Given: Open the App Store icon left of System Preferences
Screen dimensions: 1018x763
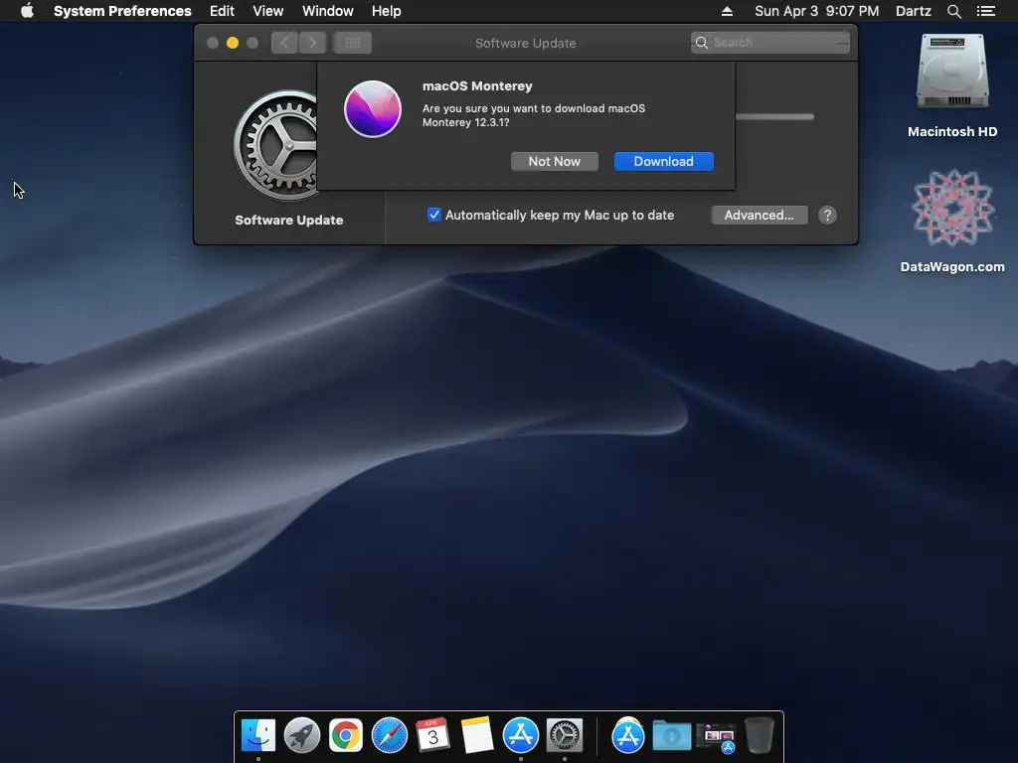Looking at the screenshot, I should 521,736.
